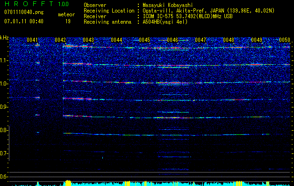This screenshot has height=186, width=294.
Task: Click the 0048 time marker
Action: 229,40
